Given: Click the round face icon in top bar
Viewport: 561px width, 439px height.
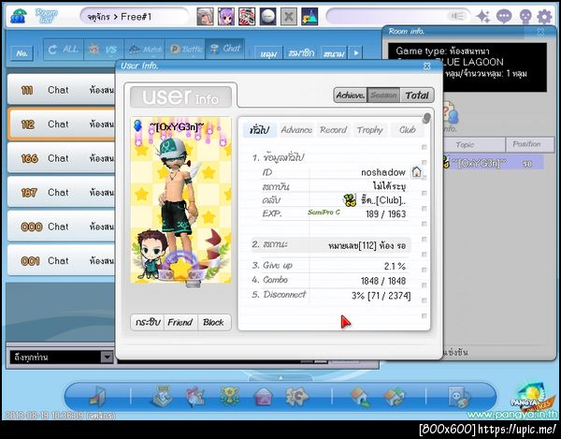Looking at the screenshot, I should click(x=525, y=17).
